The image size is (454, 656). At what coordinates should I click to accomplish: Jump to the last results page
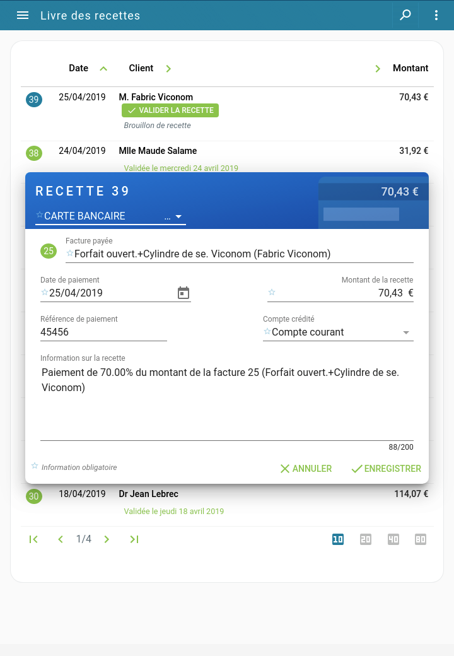(x=134, y=539)
